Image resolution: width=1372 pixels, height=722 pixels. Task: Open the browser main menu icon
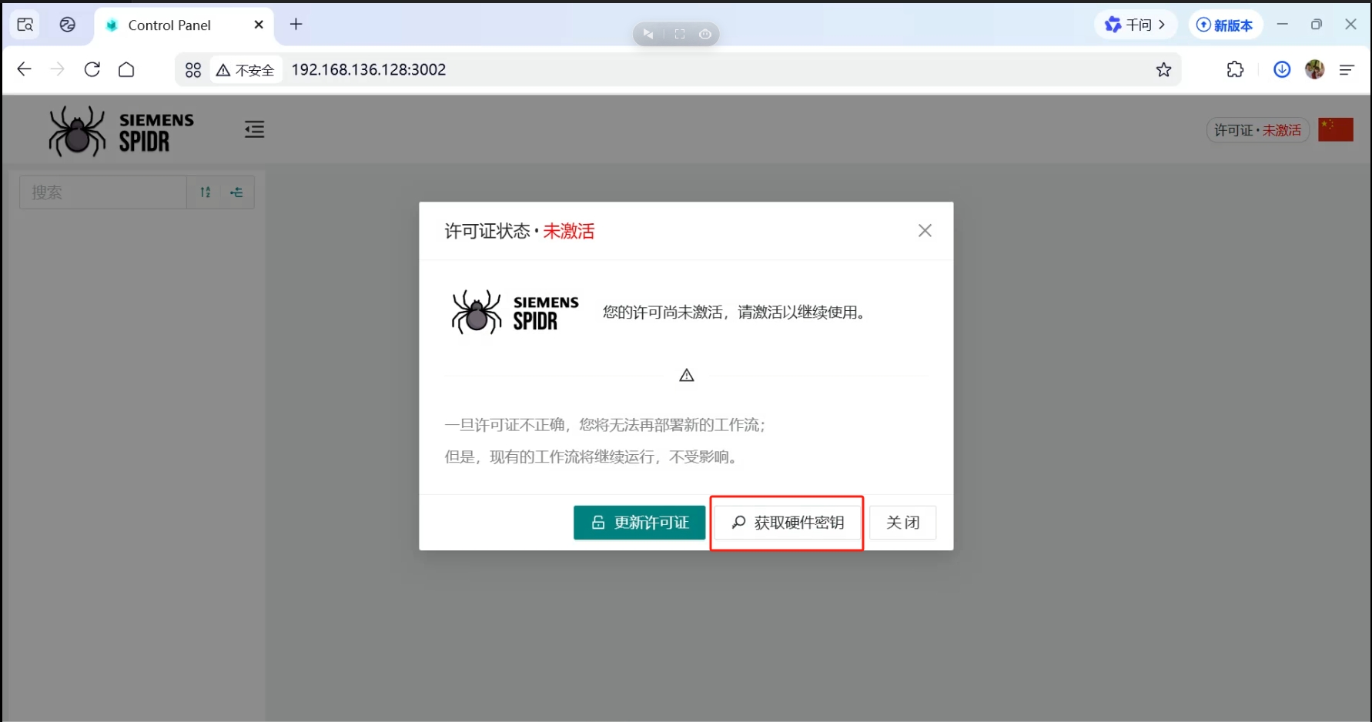[1347, 70]
